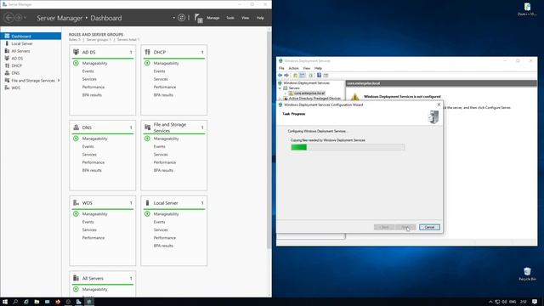The width and height of the screenshot is (544, 306).
Task: Open the Action Center notification icon
Action: pos(535,302)
